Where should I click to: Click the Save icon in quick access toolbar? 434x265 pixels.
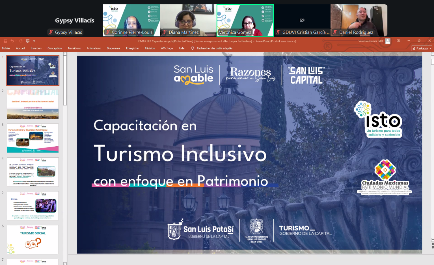pos(5,41)
